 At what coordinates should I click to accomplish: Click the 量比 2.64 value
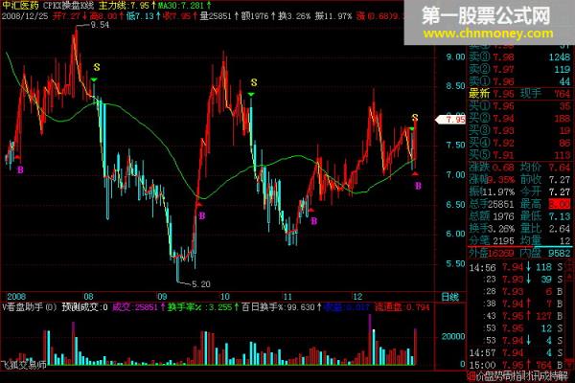(x=545, y=229)
